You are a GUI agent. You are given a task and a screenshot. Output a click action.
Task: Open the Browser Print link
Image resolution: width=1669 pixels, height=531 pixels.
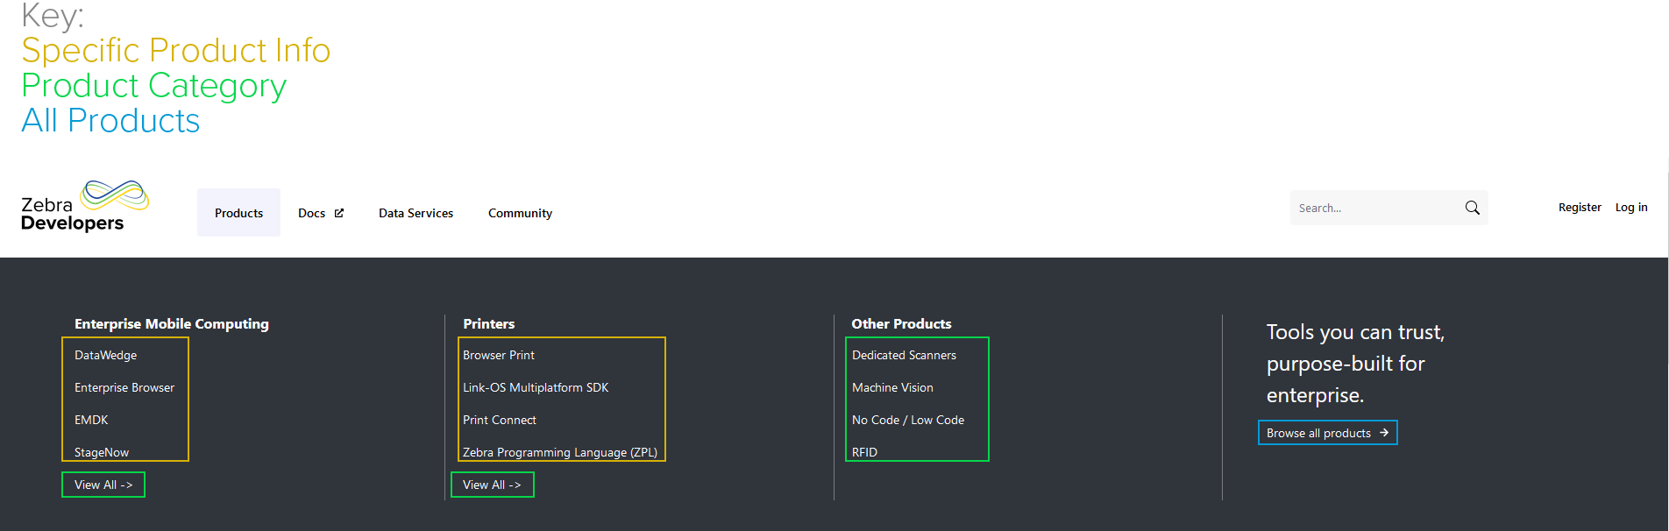click(499, 355)
